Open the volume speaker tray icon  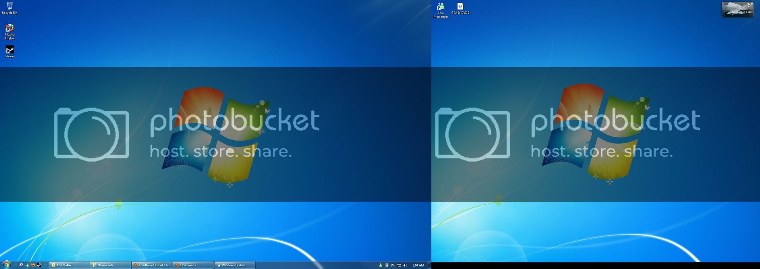(405, 265)
